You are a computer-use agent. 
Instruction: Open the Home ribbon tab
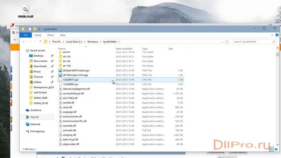pyautogui.click(x=38, y=35)
